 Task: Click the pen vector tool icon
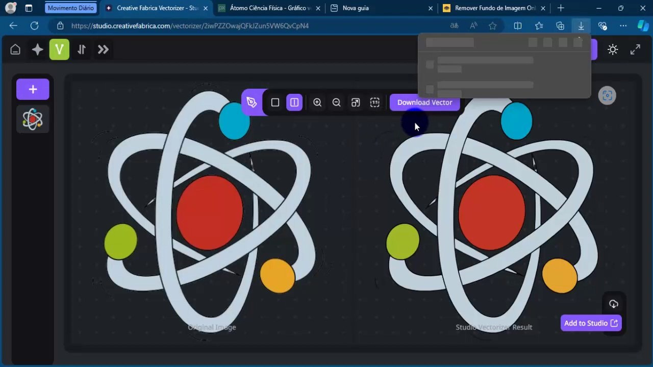[x=252, y=102]
